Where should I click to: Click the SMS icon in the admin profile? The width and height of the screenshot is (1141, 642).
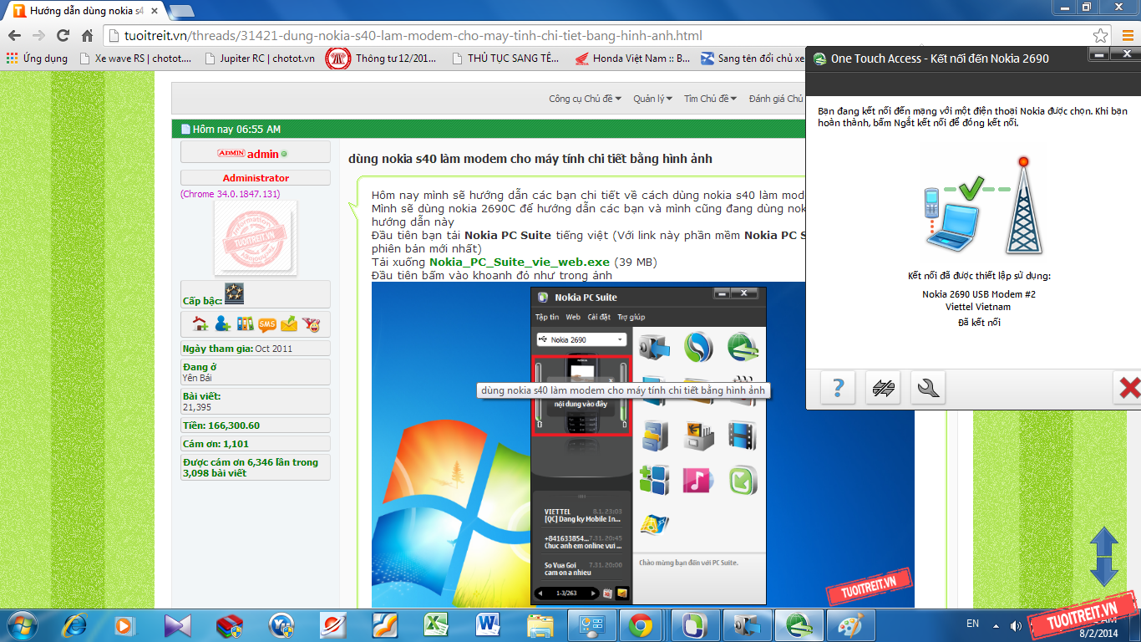click(x=267, y=324)
